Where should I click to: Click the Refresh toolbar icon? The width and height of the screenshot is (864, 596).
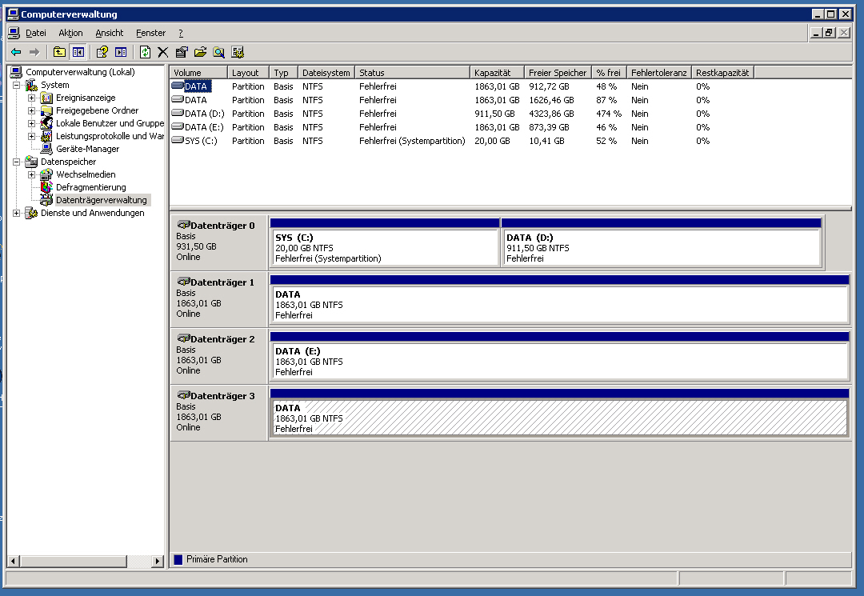145,52
